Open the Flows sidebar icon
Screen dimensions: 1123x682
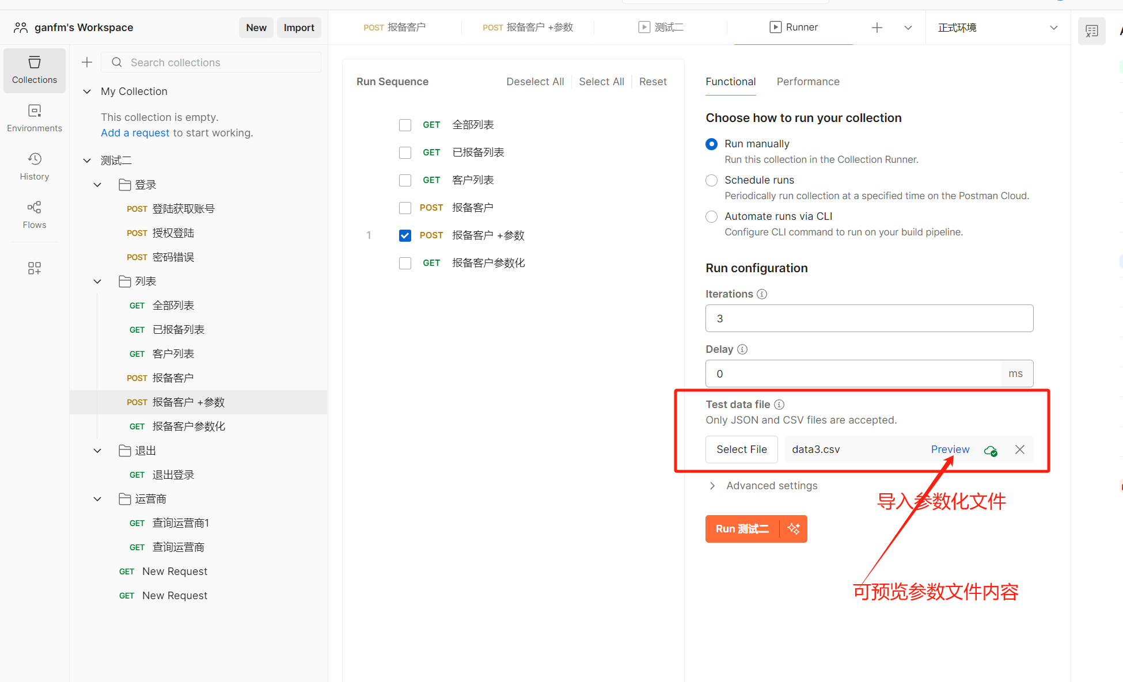click(35, 215)
